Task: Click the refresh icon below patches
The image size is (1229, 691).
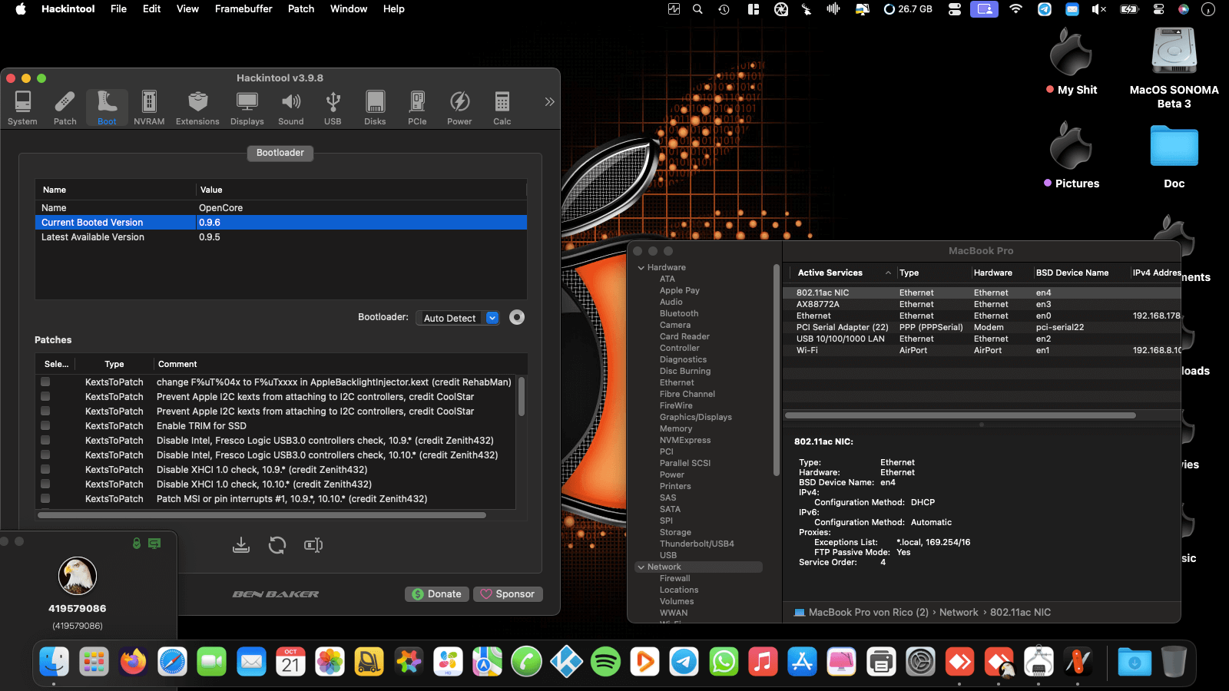Action: click(x=277, y=545)
